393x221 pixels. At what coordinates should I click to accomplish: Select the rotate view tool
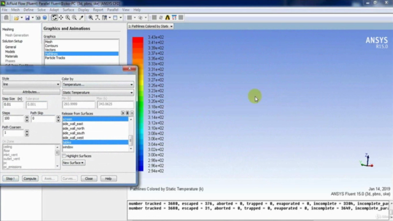(54, 18)
